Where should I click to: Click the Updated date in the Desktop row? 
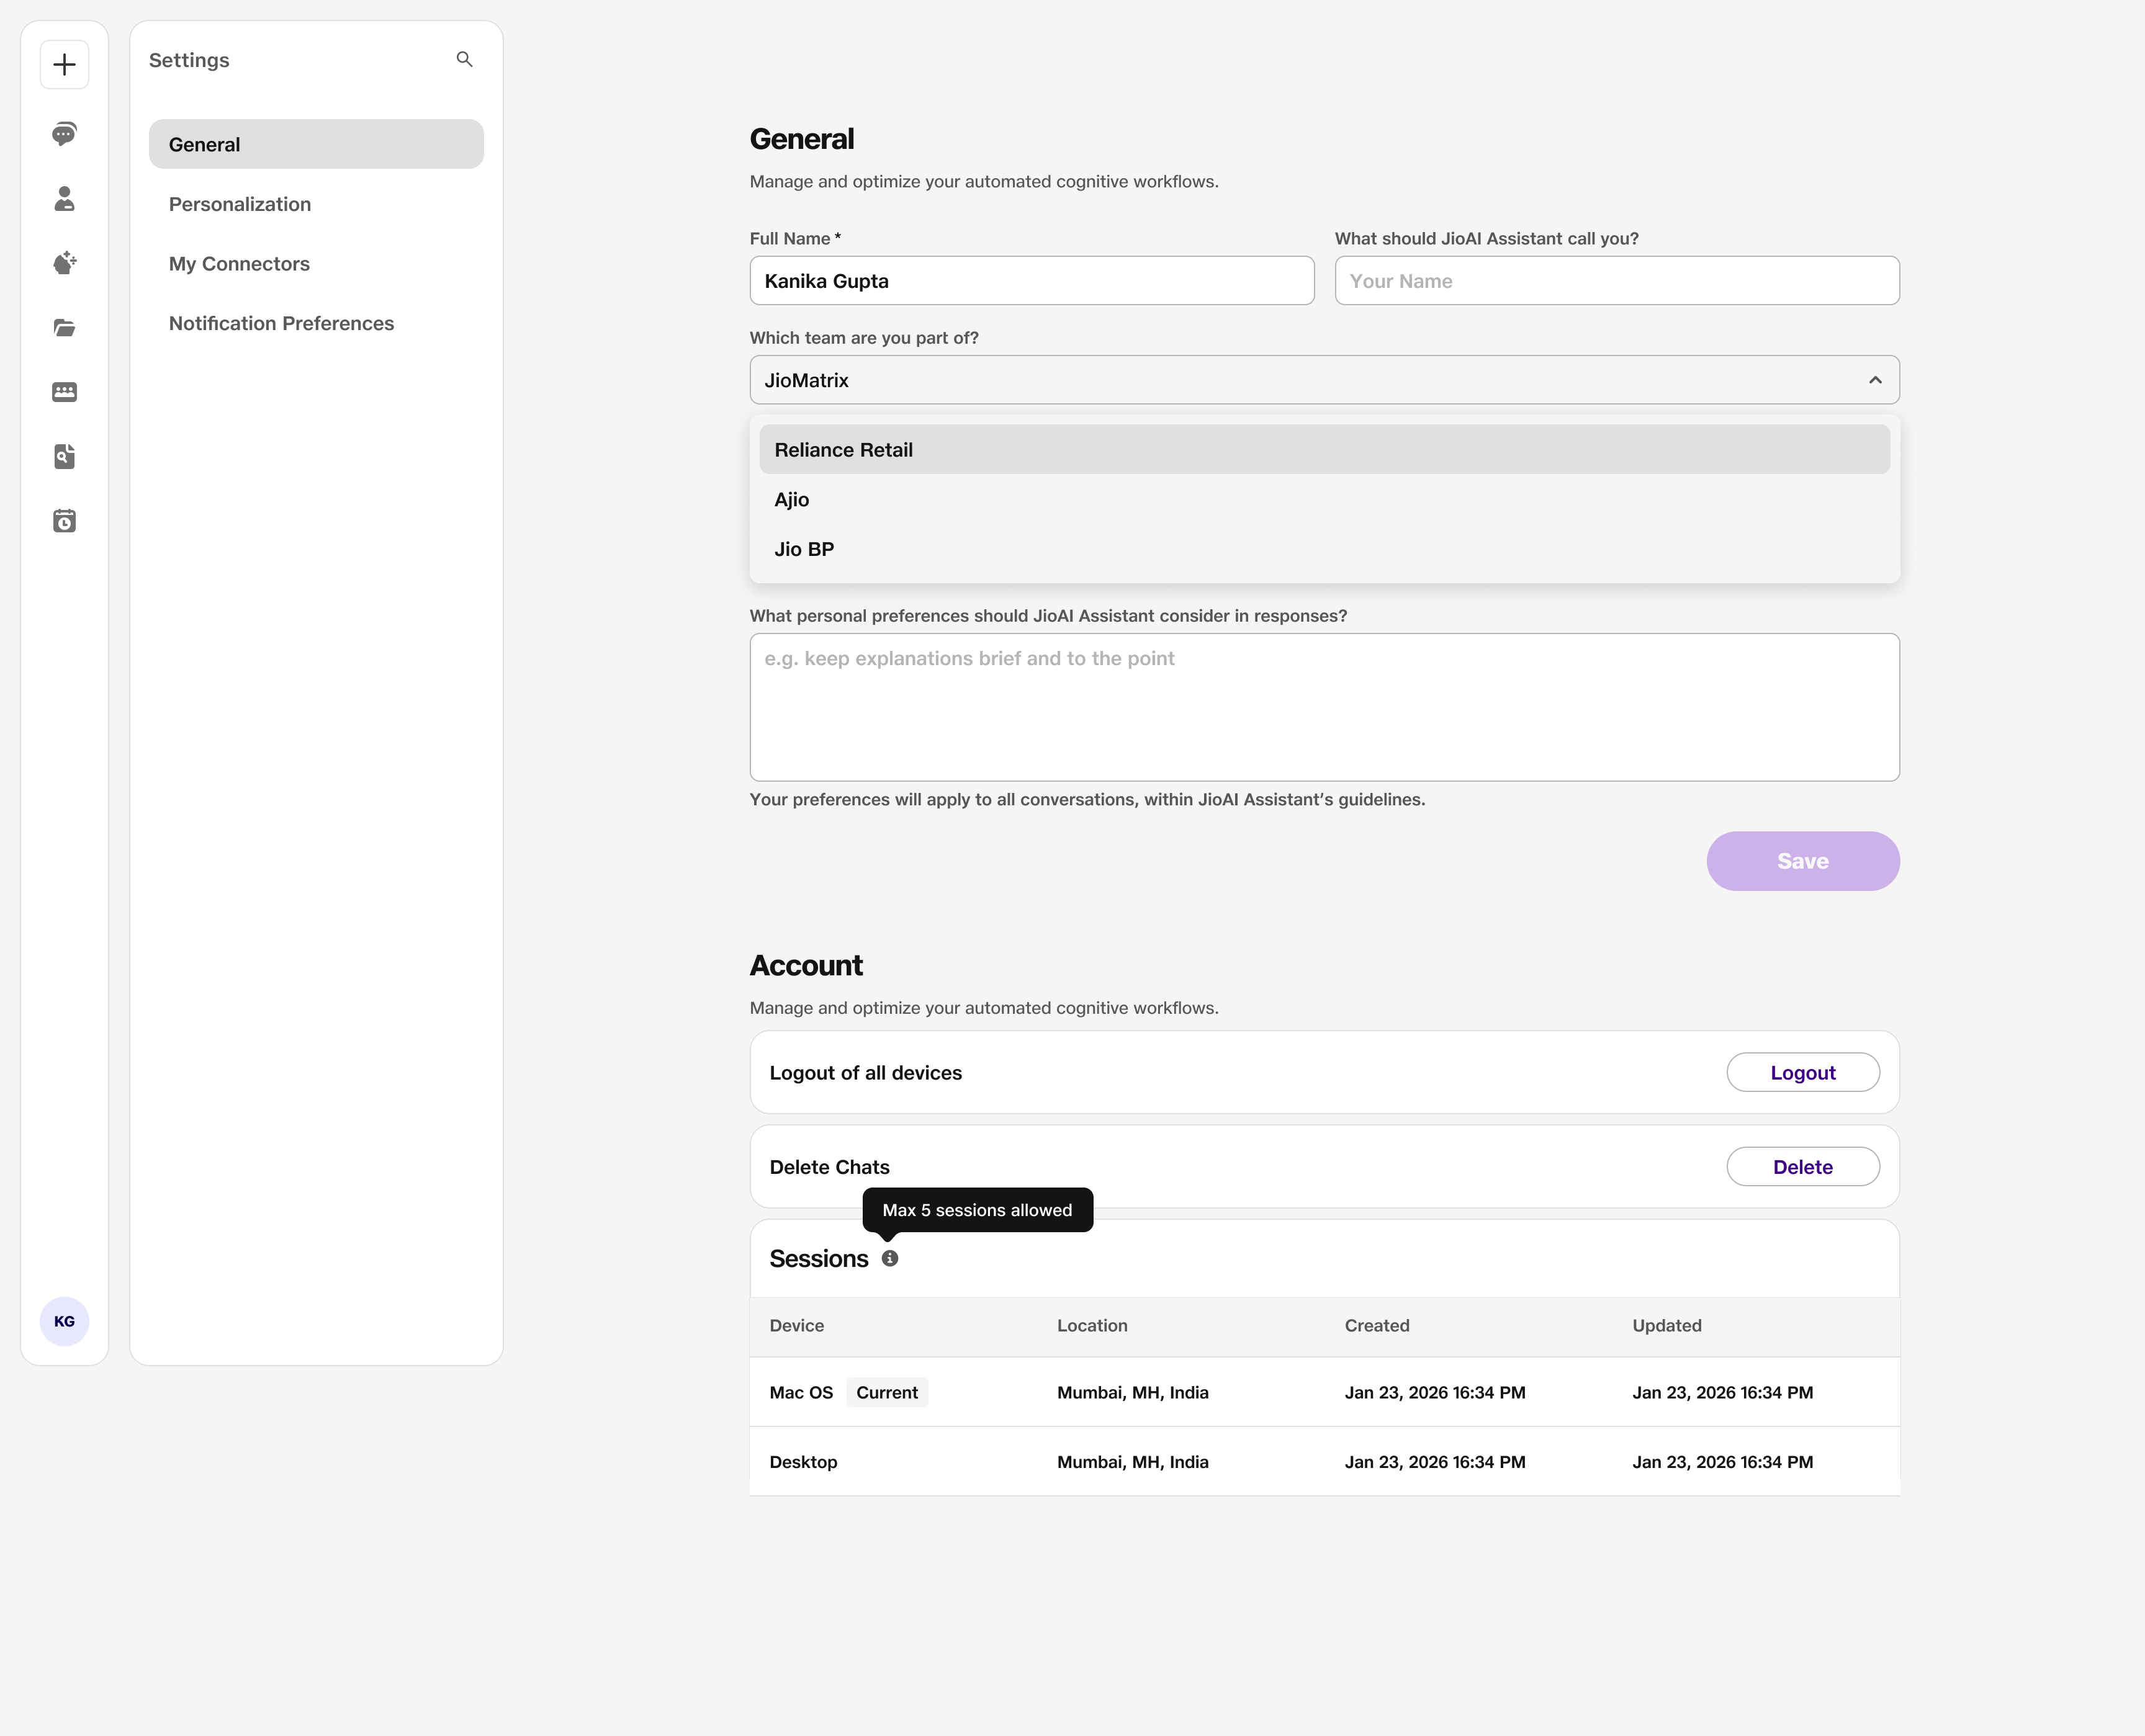[x=1723, y=1462]
